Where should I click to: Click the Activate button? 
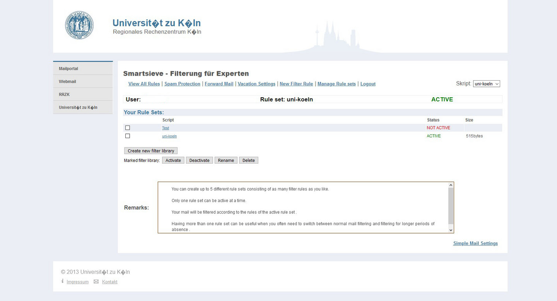point(173,160)
